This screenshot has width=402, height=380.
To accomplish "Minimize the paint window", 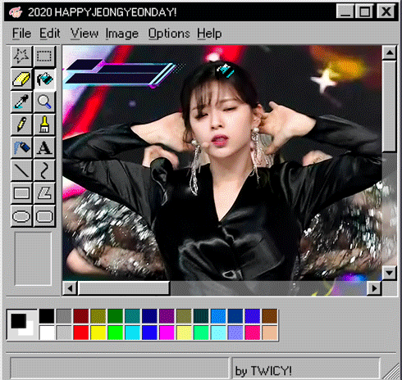I will [x=345, y=11].
